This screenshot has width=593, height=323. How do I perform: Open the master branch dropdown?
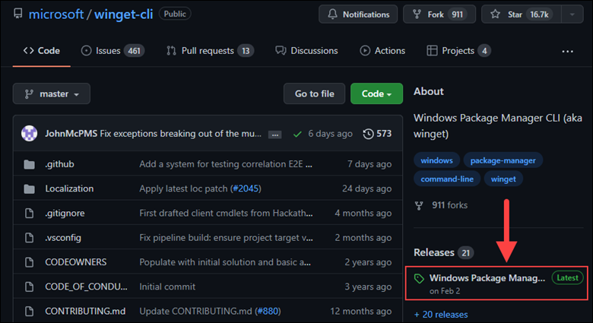click(x=52, y=93)
